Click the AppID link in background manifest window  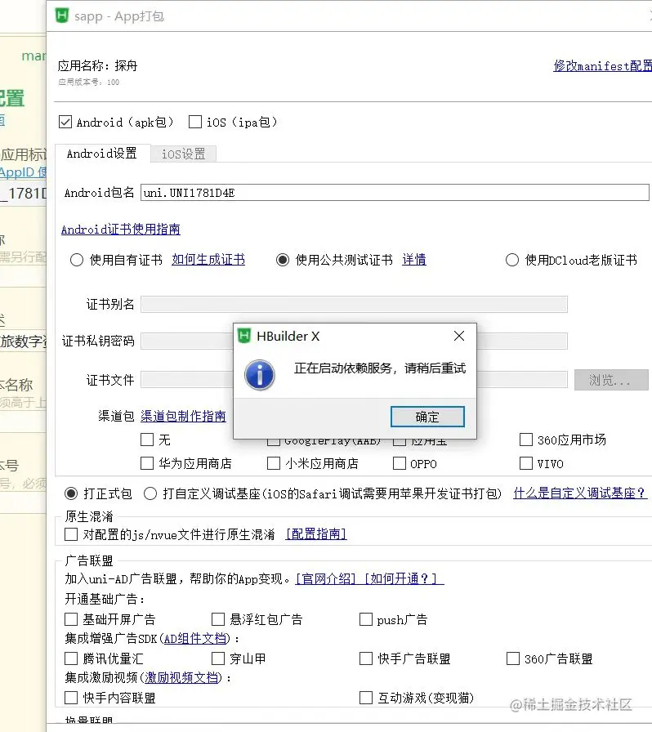pos(24,172)
